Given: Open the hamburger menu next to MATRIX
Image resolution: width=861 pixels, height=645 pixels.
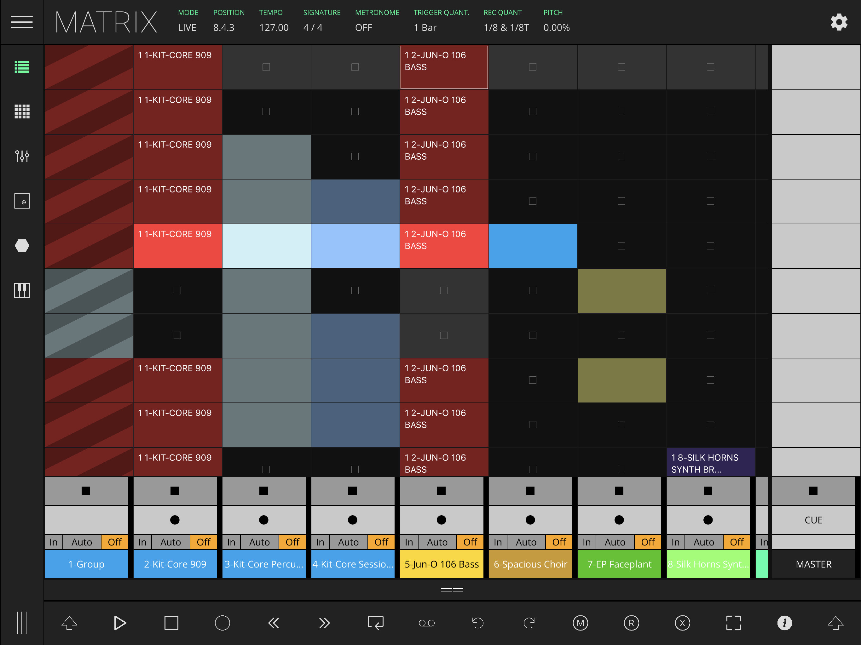Looking at the screenshot, I should coord(22,22).
